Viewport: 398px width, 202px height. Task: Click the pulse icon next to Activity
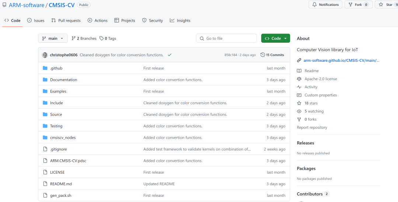click(299, 87)
